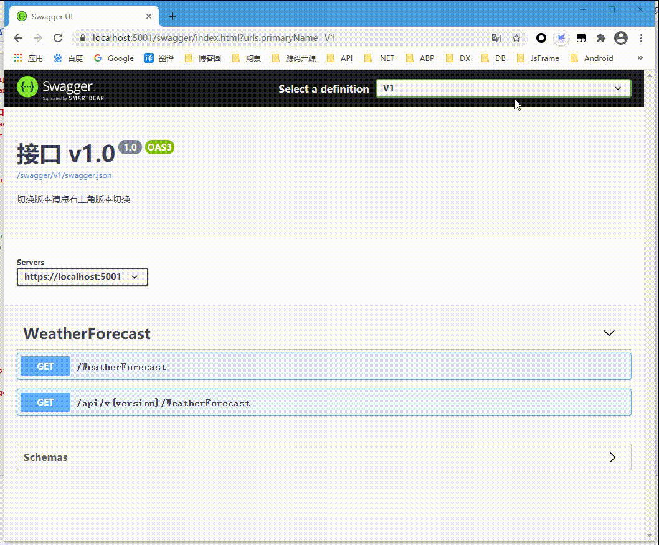Viewport: 659px width, 545px height.
Task: Open a new browser tab with plus
Action: (173, 16)
